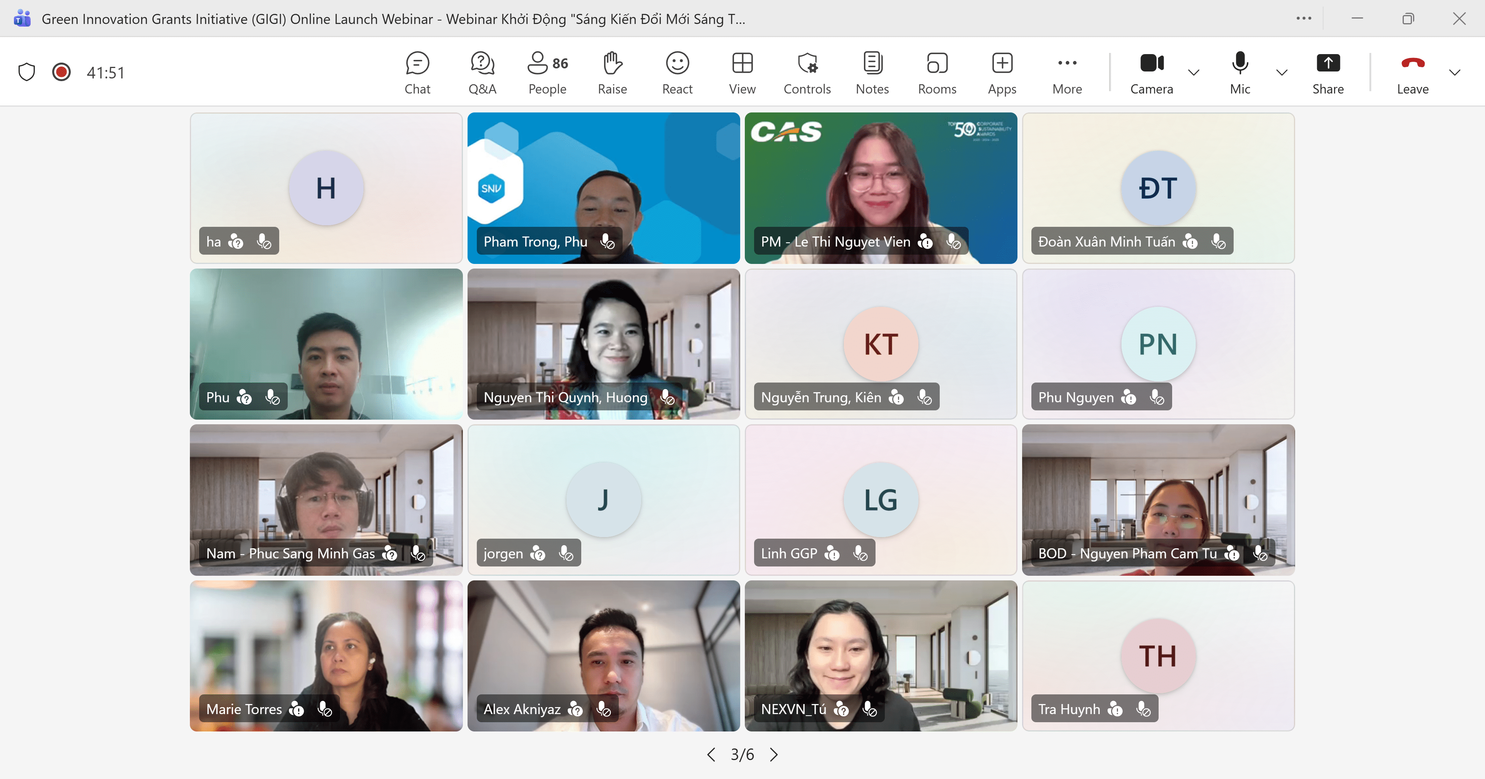Open host Controls

click(807, 73)
